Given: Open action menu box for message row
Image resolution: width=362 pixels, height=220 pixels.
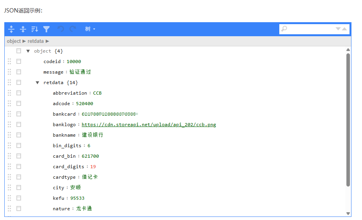Looking at the screenshot, I should (19, 72).
